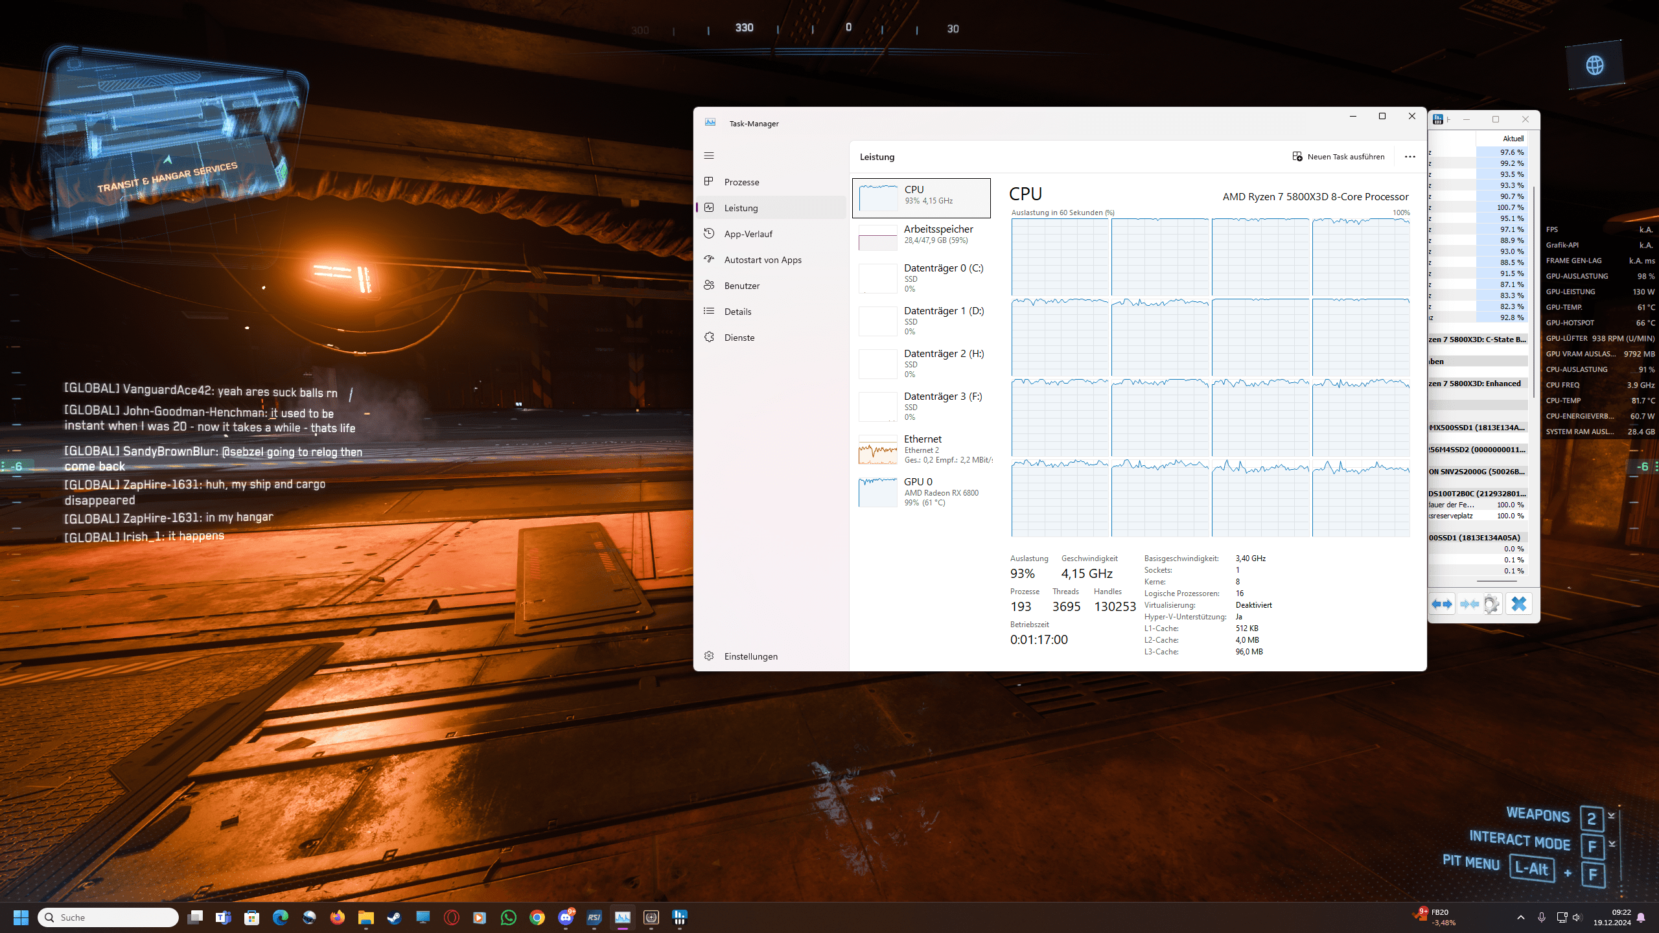Select Benutzer in the sidebar
Viewport: 1659px width, 933px height.
[x=741, y=286]
